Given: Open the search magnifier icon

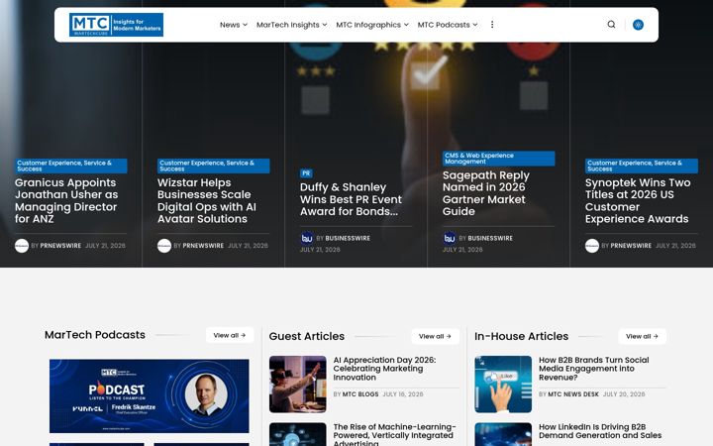Looking at the screenshot, I should point(611,25).
